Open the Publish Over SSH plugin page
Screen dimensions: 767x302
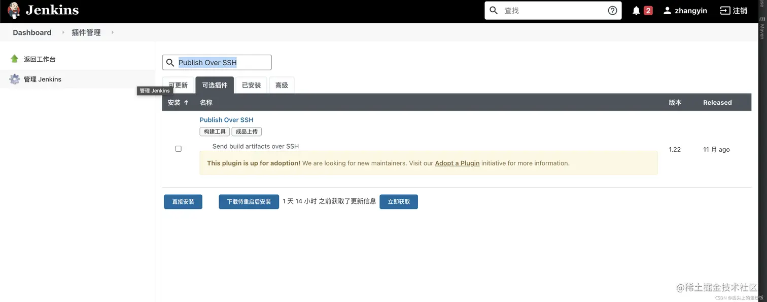point(226,119)
